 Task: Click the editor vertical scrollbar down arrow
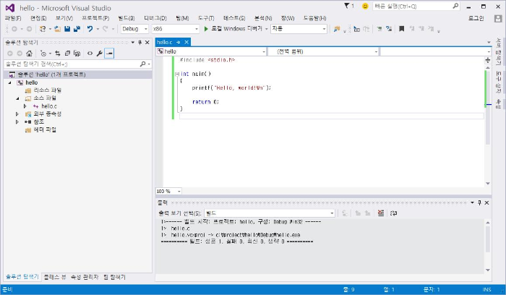click(x=488, y=184)
